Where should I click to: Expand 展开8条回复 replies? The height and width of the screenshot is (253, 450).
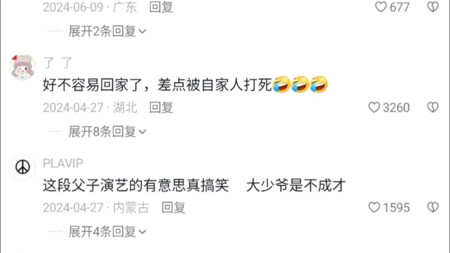[x=107, y=131]
